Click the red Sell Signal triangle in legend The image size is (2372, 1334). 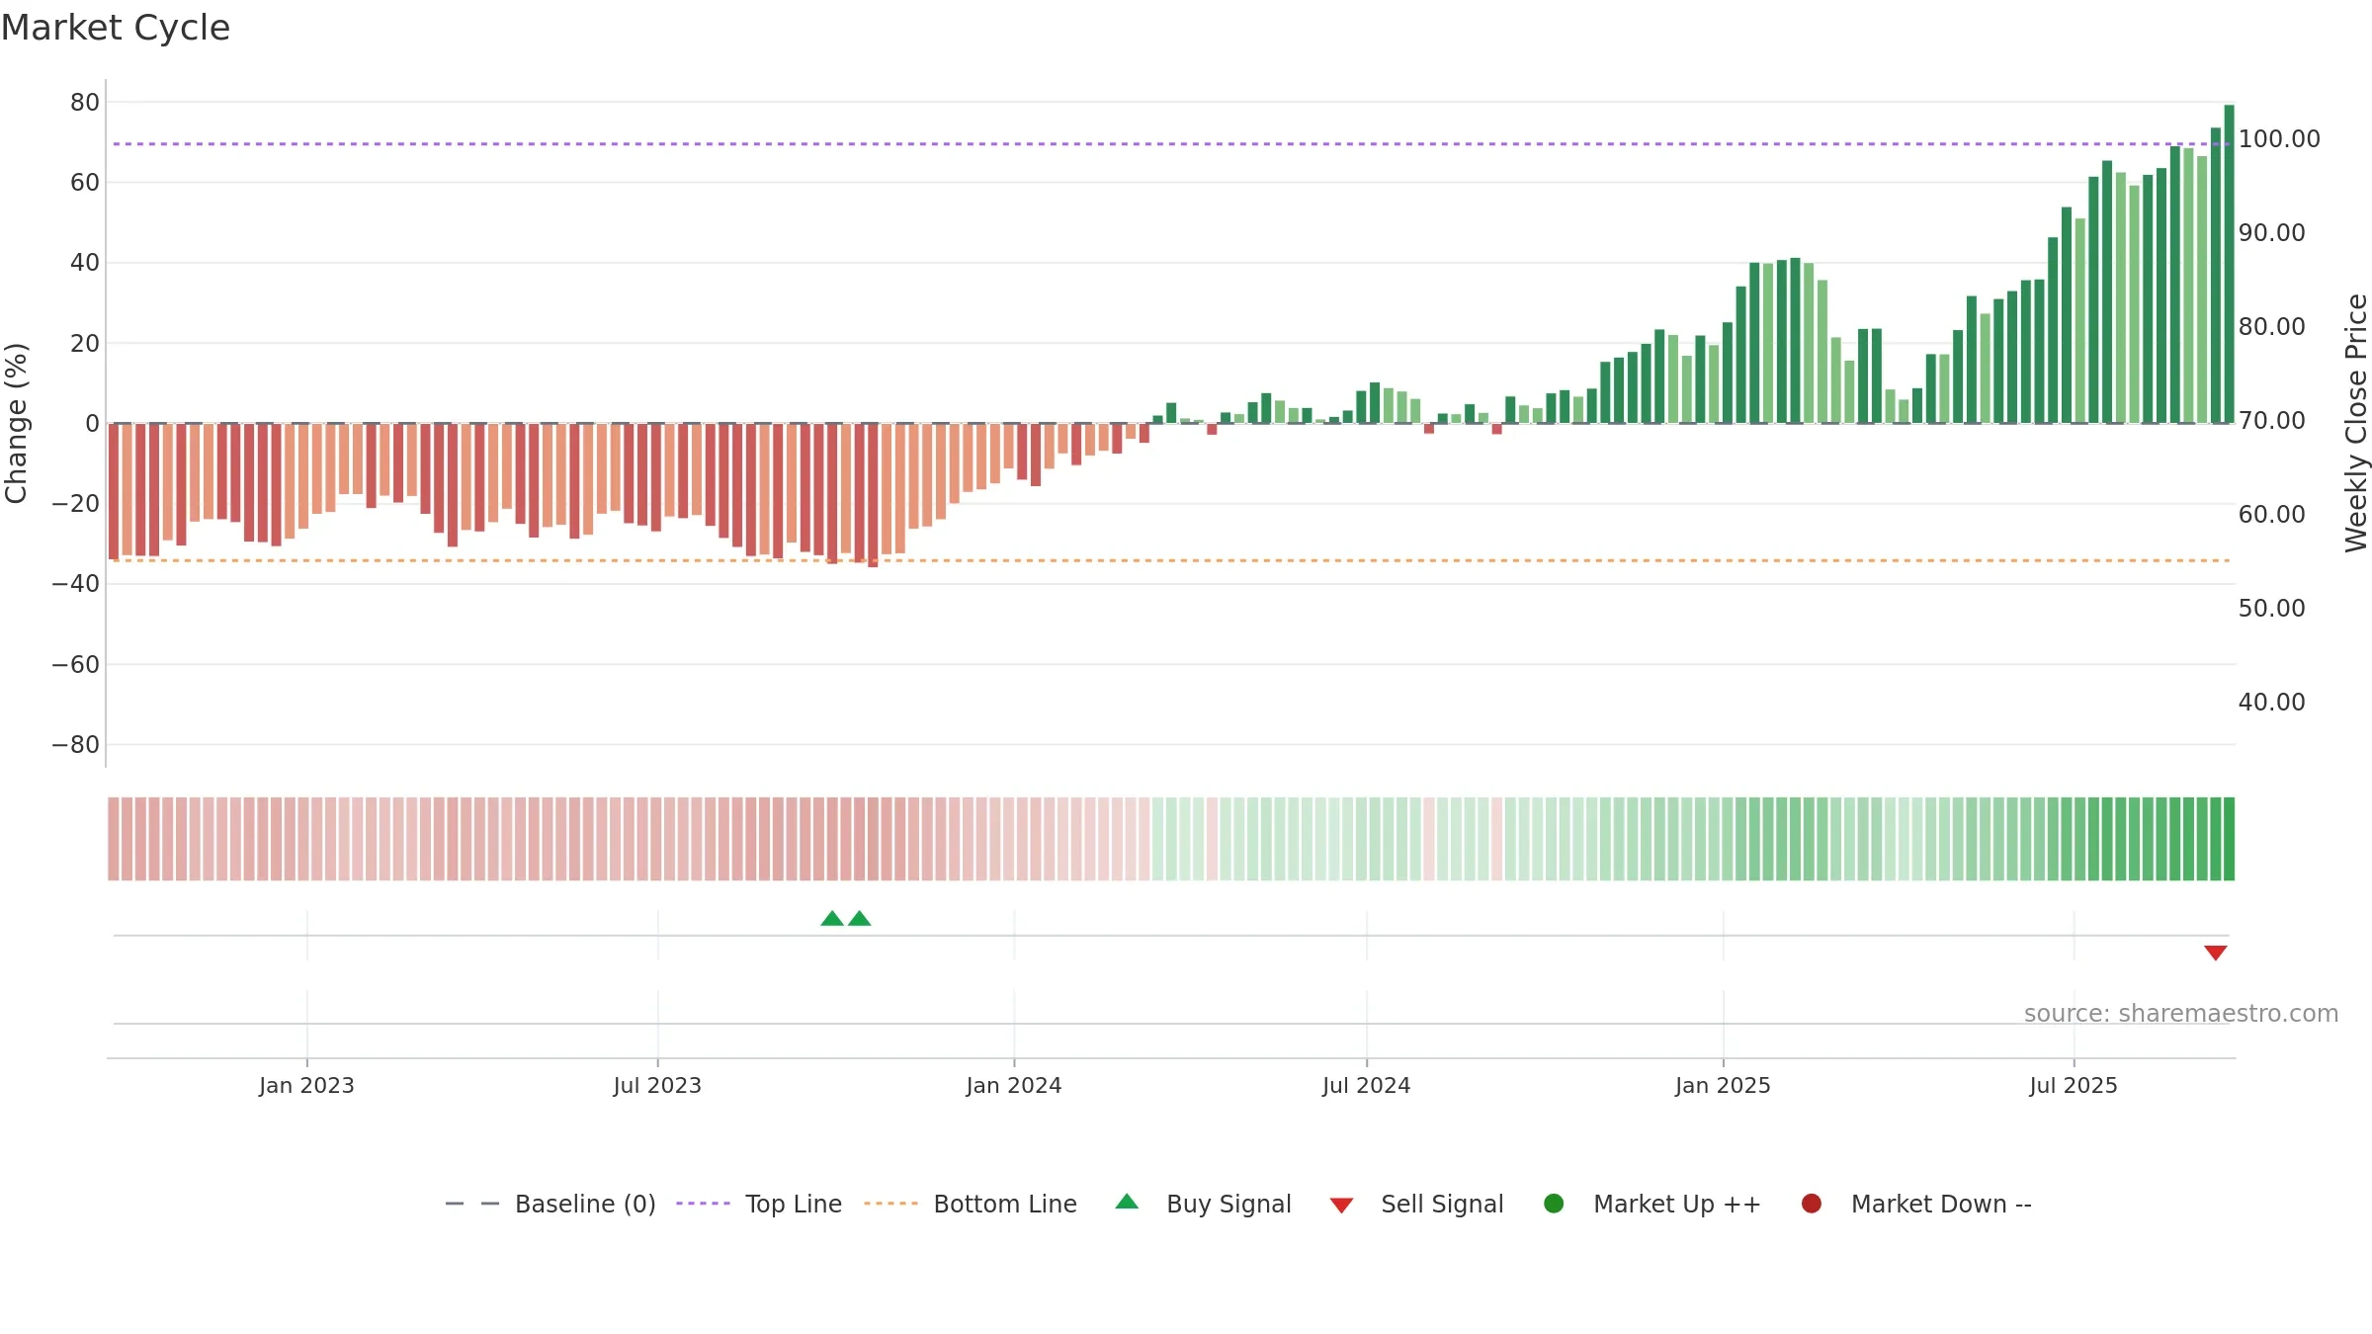coord(1341,1206)
